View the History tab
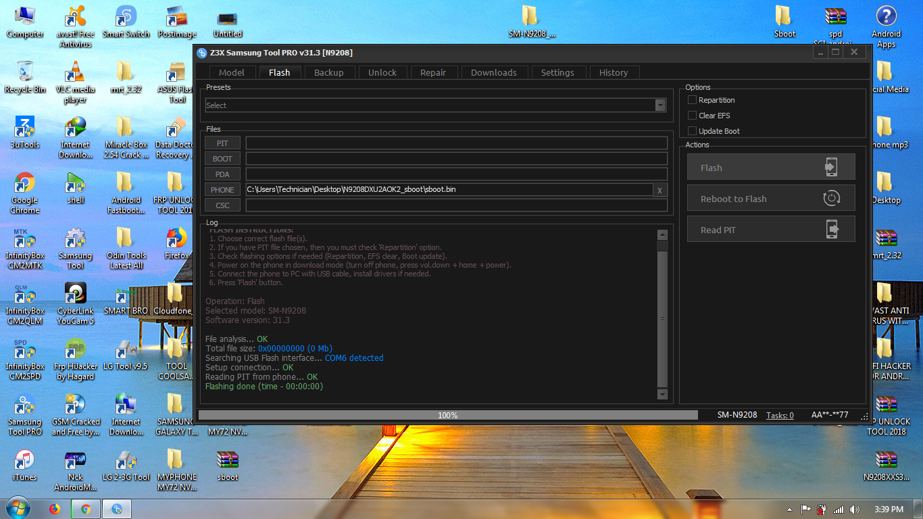The height and width of the screenshot is (519, 923). [614, 72]
